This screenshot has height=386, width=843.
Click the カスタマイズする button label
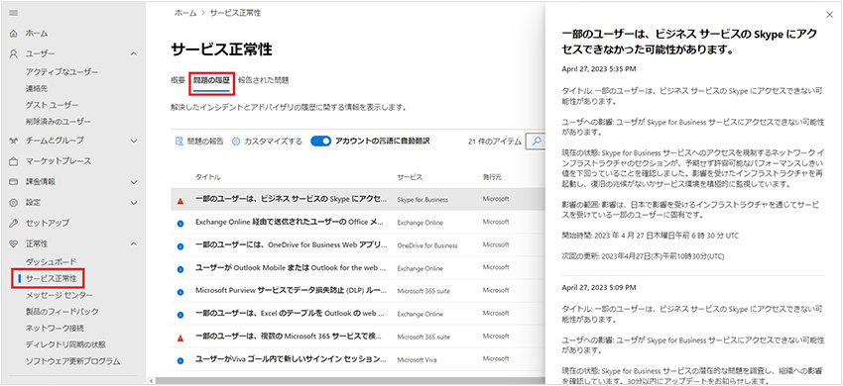click(x=273, y=142)
